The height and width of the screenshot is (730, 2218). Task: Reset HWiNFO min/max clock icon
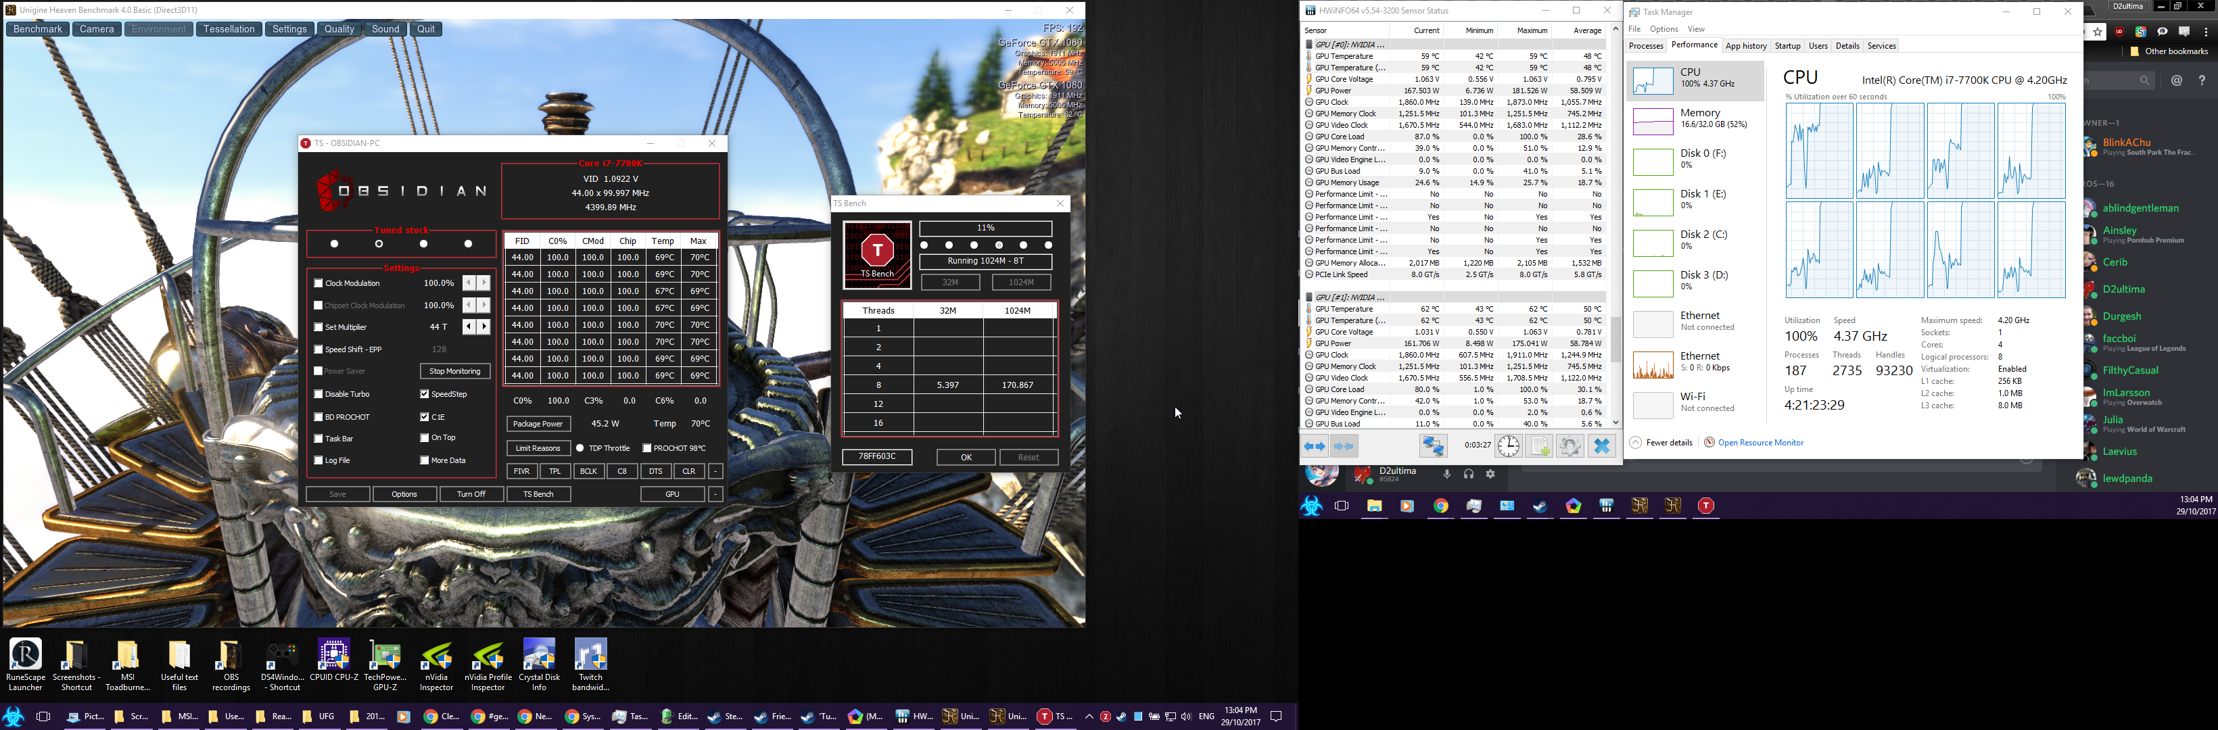point(1508,446)
